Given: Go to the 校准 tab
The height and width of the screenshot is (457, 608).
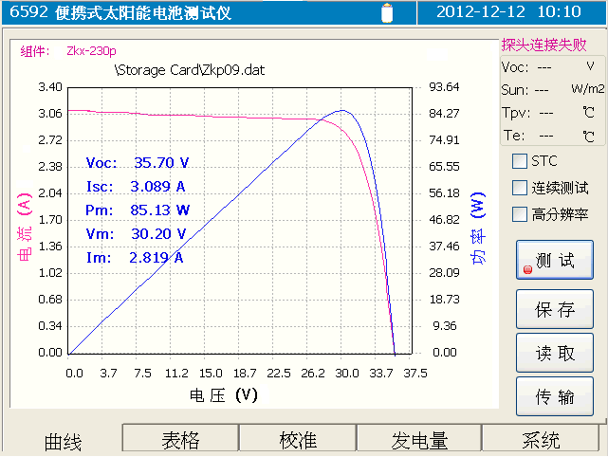Looking at the screenshot, I should point(298,440).
